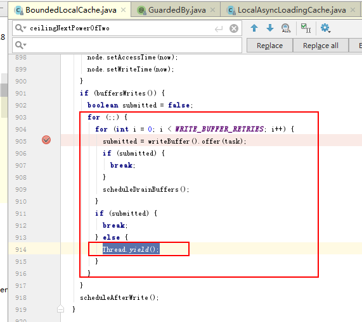Close the LocalAsyncLoadingCache.java tab
Image resolution: width=362 pixels, height=322 pixels.
[352, 10]
